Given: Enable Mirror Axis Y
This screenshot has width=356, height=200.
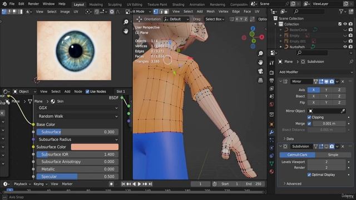Looking at the screenshot, I should coord(327,90).
